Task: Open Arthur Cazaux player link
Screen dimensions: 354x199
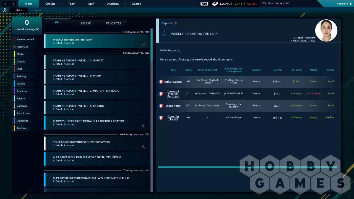Action: [173, 82]
